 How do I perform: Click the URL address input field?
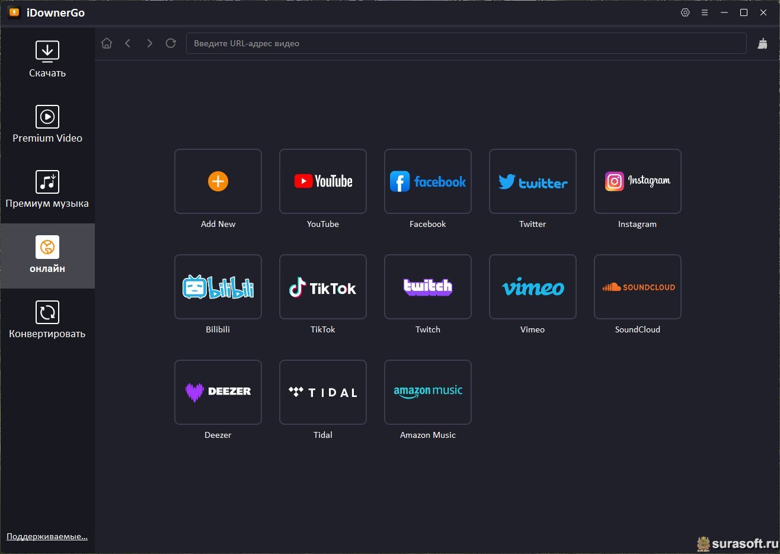pyautogui.click(x=466, y=43)
